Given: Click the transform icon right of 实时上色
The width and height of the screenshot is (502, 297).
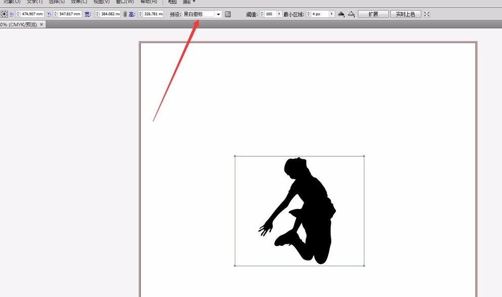Looking at the screenshot, I should tap(427, 14).
